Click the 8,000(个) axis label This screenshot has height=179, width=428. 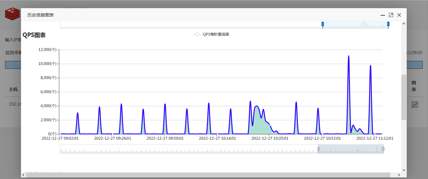(x=49, y=78)
